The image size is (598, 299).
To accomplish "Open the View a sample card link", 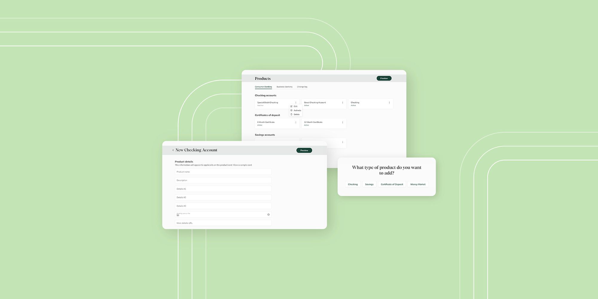I will click(242, 165).
